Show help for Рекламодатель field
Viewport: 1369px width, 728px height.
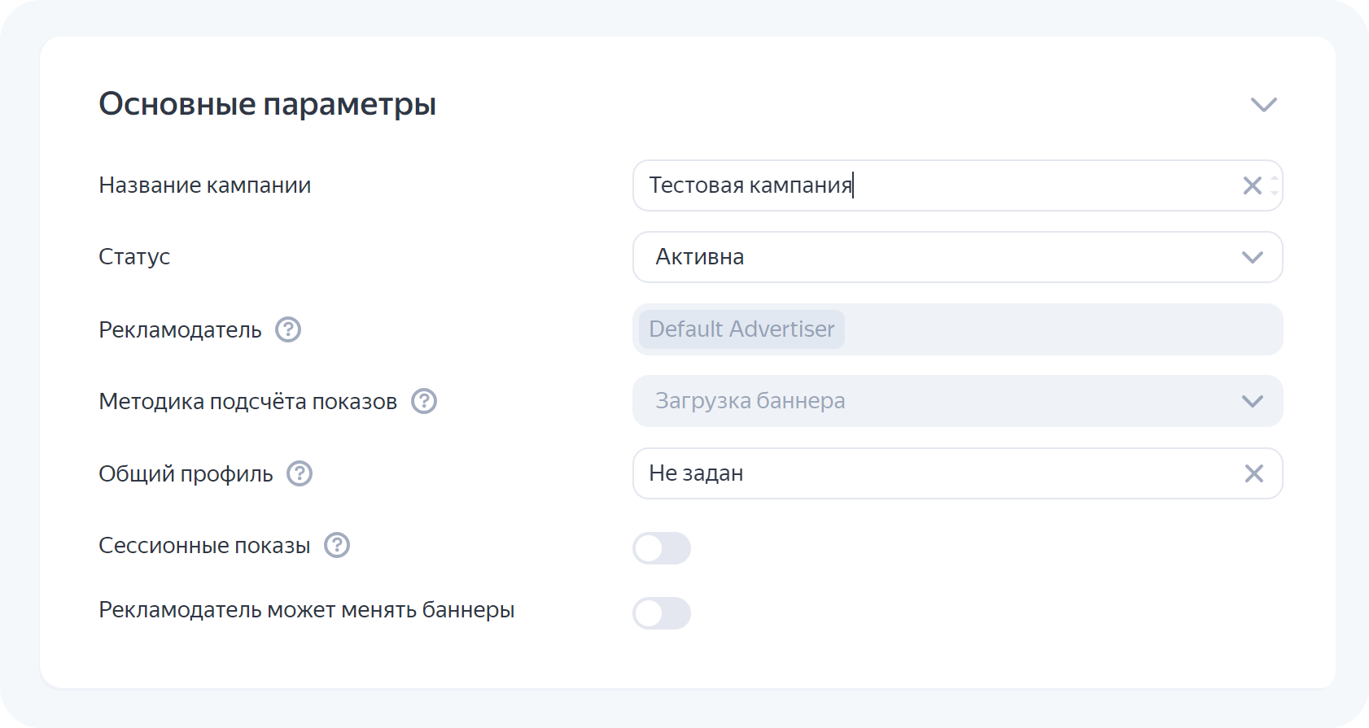(x=288, y=329)
